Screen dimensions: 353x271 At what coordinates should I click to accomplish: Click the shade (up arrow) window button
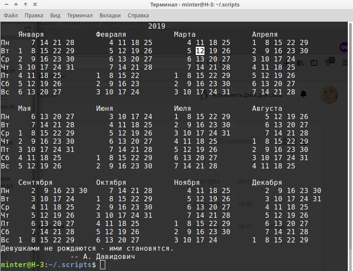tap(26, 4)
